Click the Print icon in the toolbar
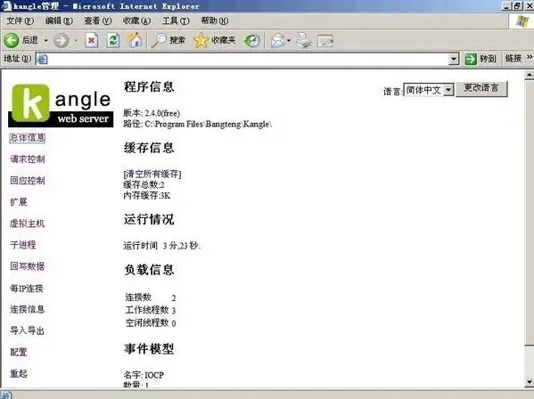Screen dimensions: 534x399 tap(303, 40)
